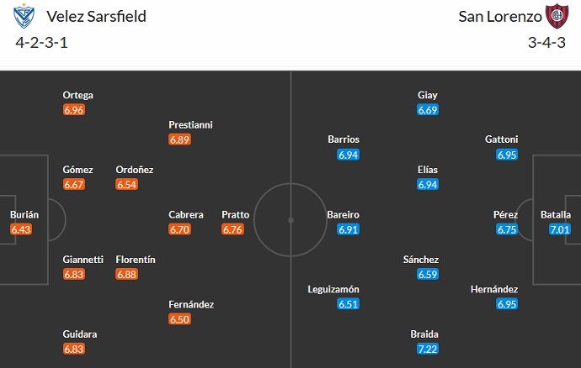581x368 pixels.
Task: Click Velez Sarsfield's 4-2-3-1 formation text
Action: (42, 42)
